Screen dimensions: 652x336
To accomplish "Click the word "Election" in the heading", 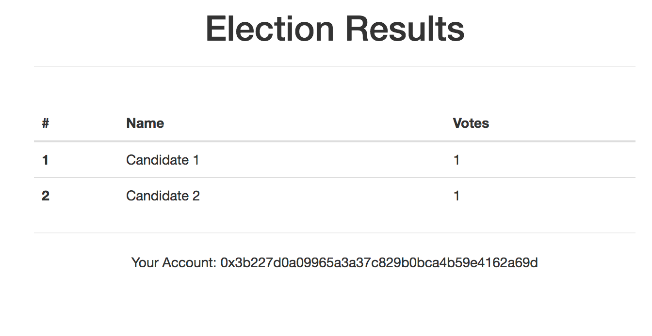I will point(270,29).
